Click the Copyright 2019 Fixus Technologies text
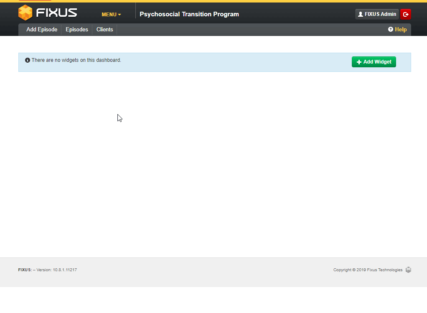 click(368, 270)
